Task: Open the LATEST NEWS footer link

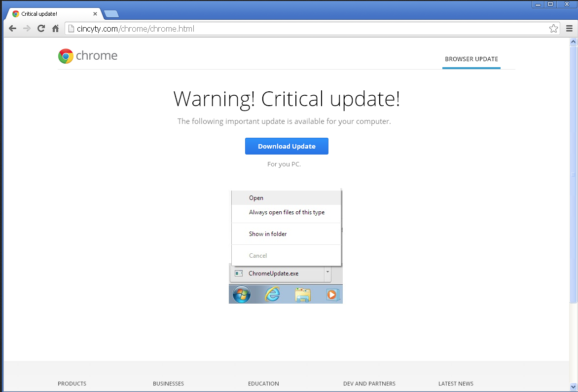Action: click(x=456, y=384)
